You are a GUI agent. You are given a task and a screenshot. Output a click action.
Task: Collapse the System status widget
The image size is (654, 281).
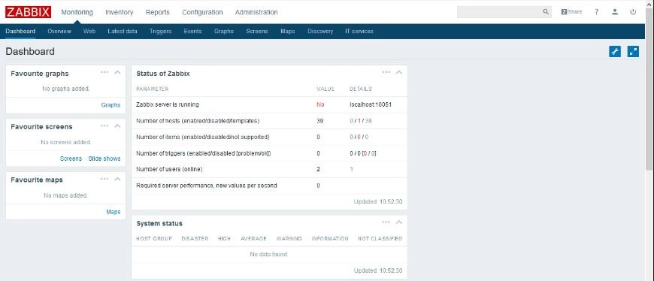pyautogui.click(x=398, y=222)
